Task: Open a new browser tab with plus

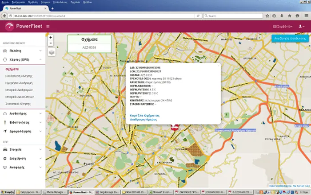Action: (x=52, y=8)
